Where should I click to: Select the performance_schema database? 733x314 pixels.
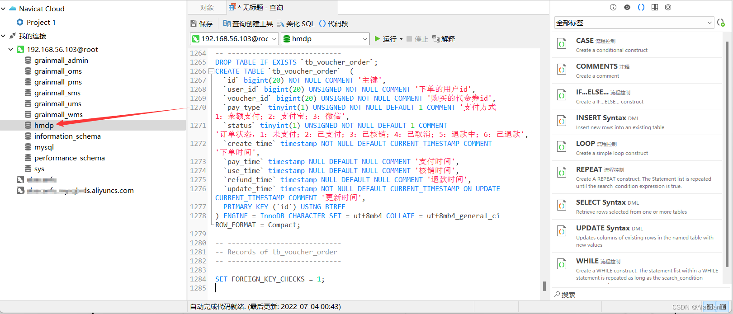[x=69, y=158]
